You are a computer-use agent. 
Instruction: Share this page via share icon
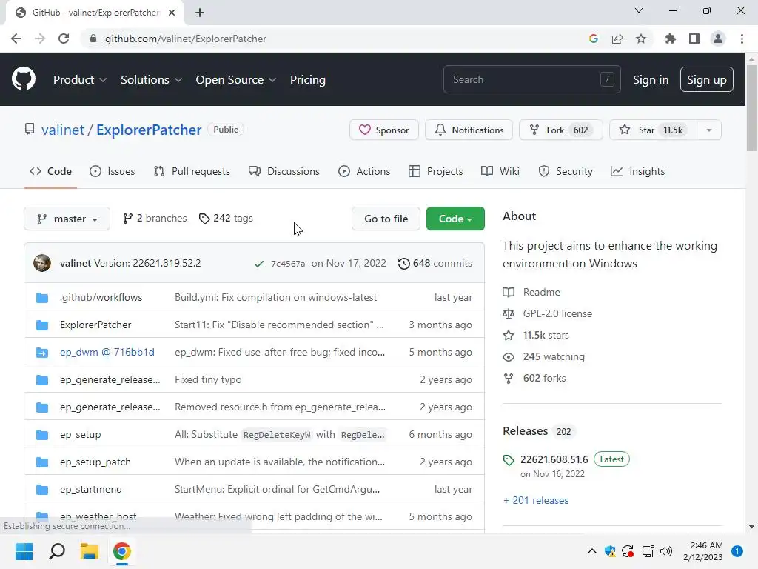click(x=617, y=39)
